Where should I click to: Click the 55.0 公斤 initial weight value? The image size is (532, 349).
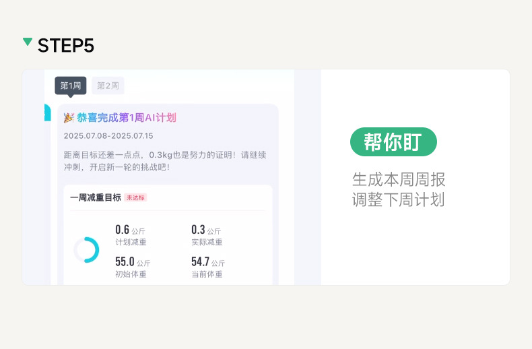pyautogui.click(x=133, y=261)
